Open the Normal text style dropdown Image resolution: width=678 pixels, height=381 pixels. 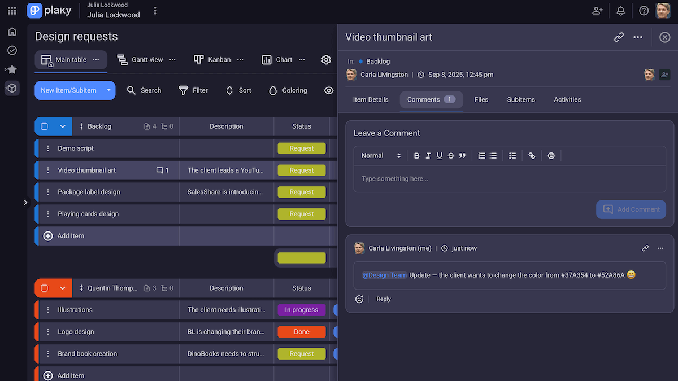381,156
